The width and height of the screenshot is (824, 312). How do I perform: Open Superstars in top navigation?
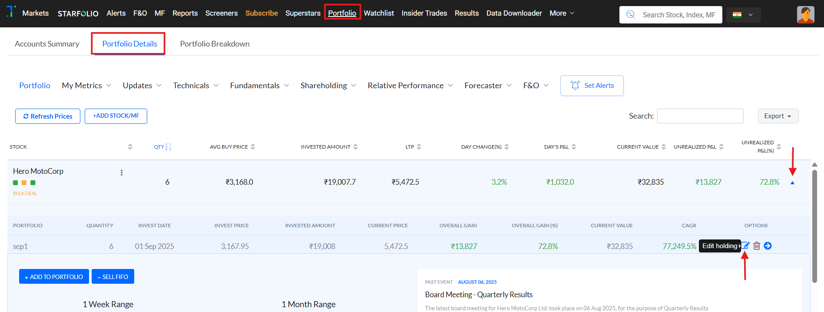303,13
